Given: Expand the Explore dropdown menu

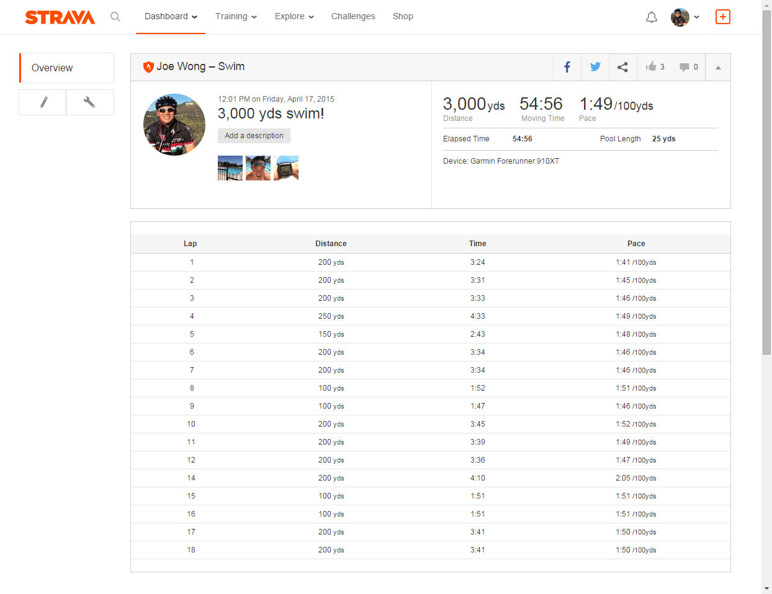Looking at the screenshot, I should [x=294, y=17].
